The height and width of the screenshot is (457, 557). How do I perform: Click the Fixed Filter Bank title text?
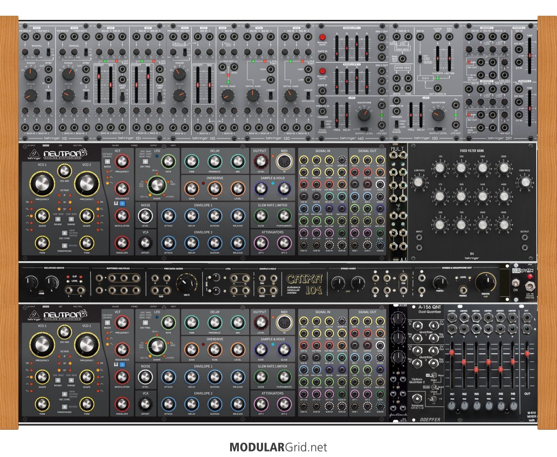pos(472,150)
